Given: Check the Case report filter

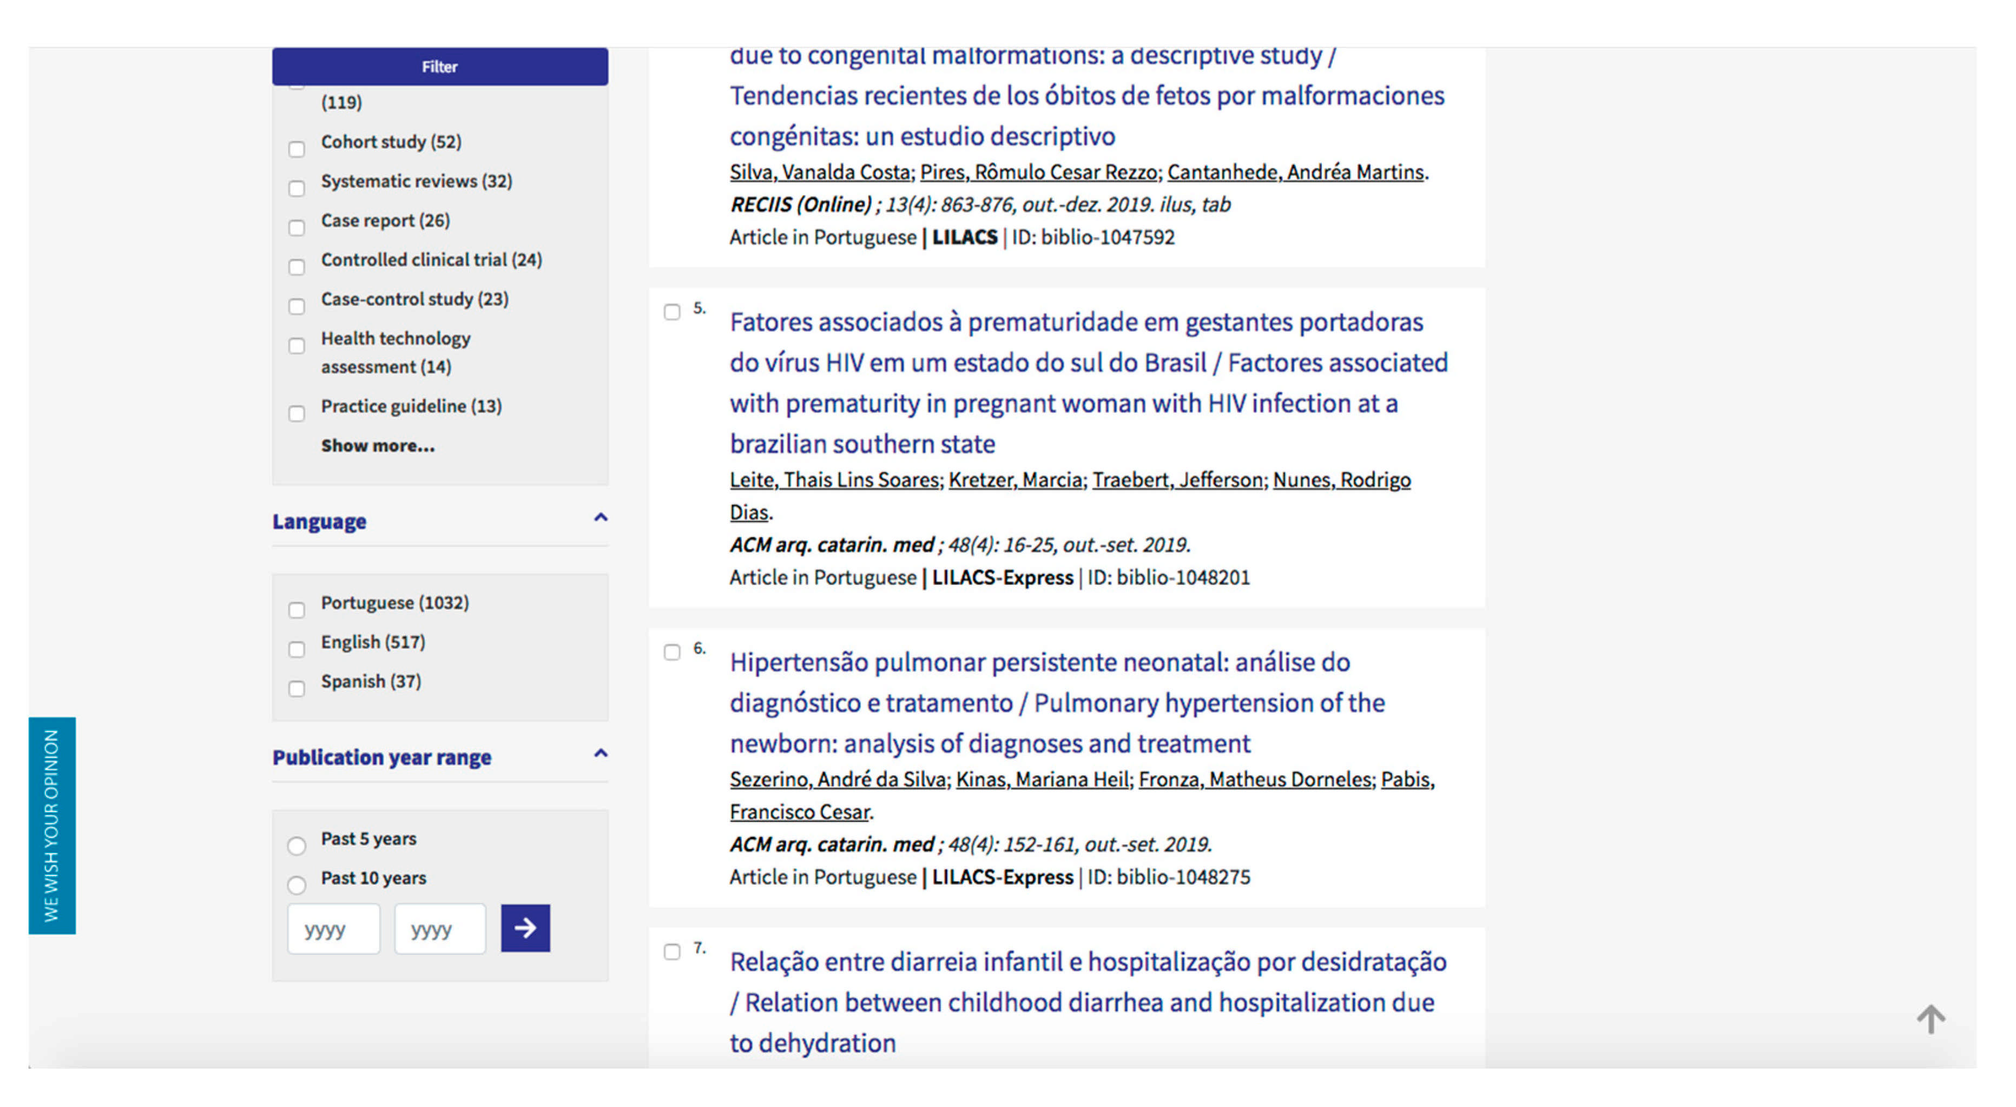Looking at the screenshot, I should coord(297,228).
